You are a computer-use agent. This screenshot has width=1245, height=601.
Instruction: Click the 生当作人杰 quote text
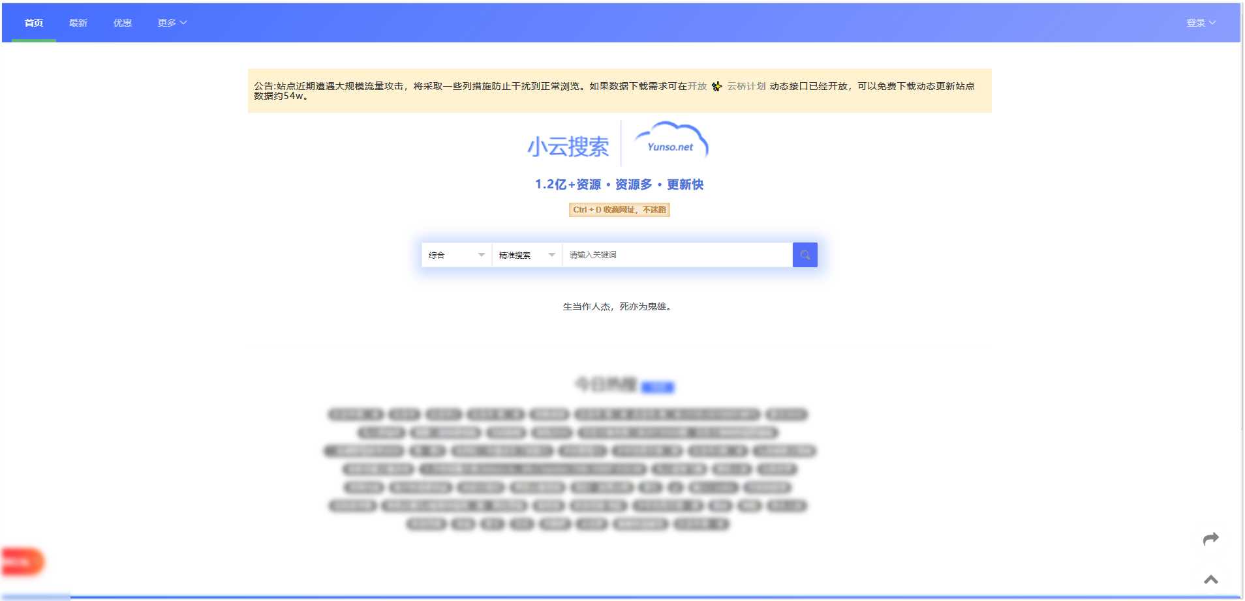click(619, 306)
